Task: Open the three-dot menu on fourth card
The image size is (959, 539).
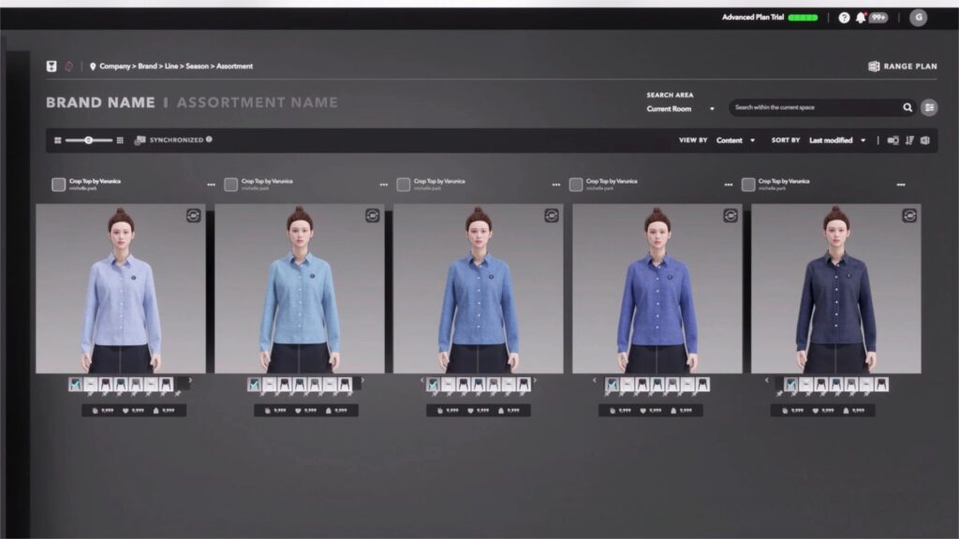Action: [x=728, y=184]
